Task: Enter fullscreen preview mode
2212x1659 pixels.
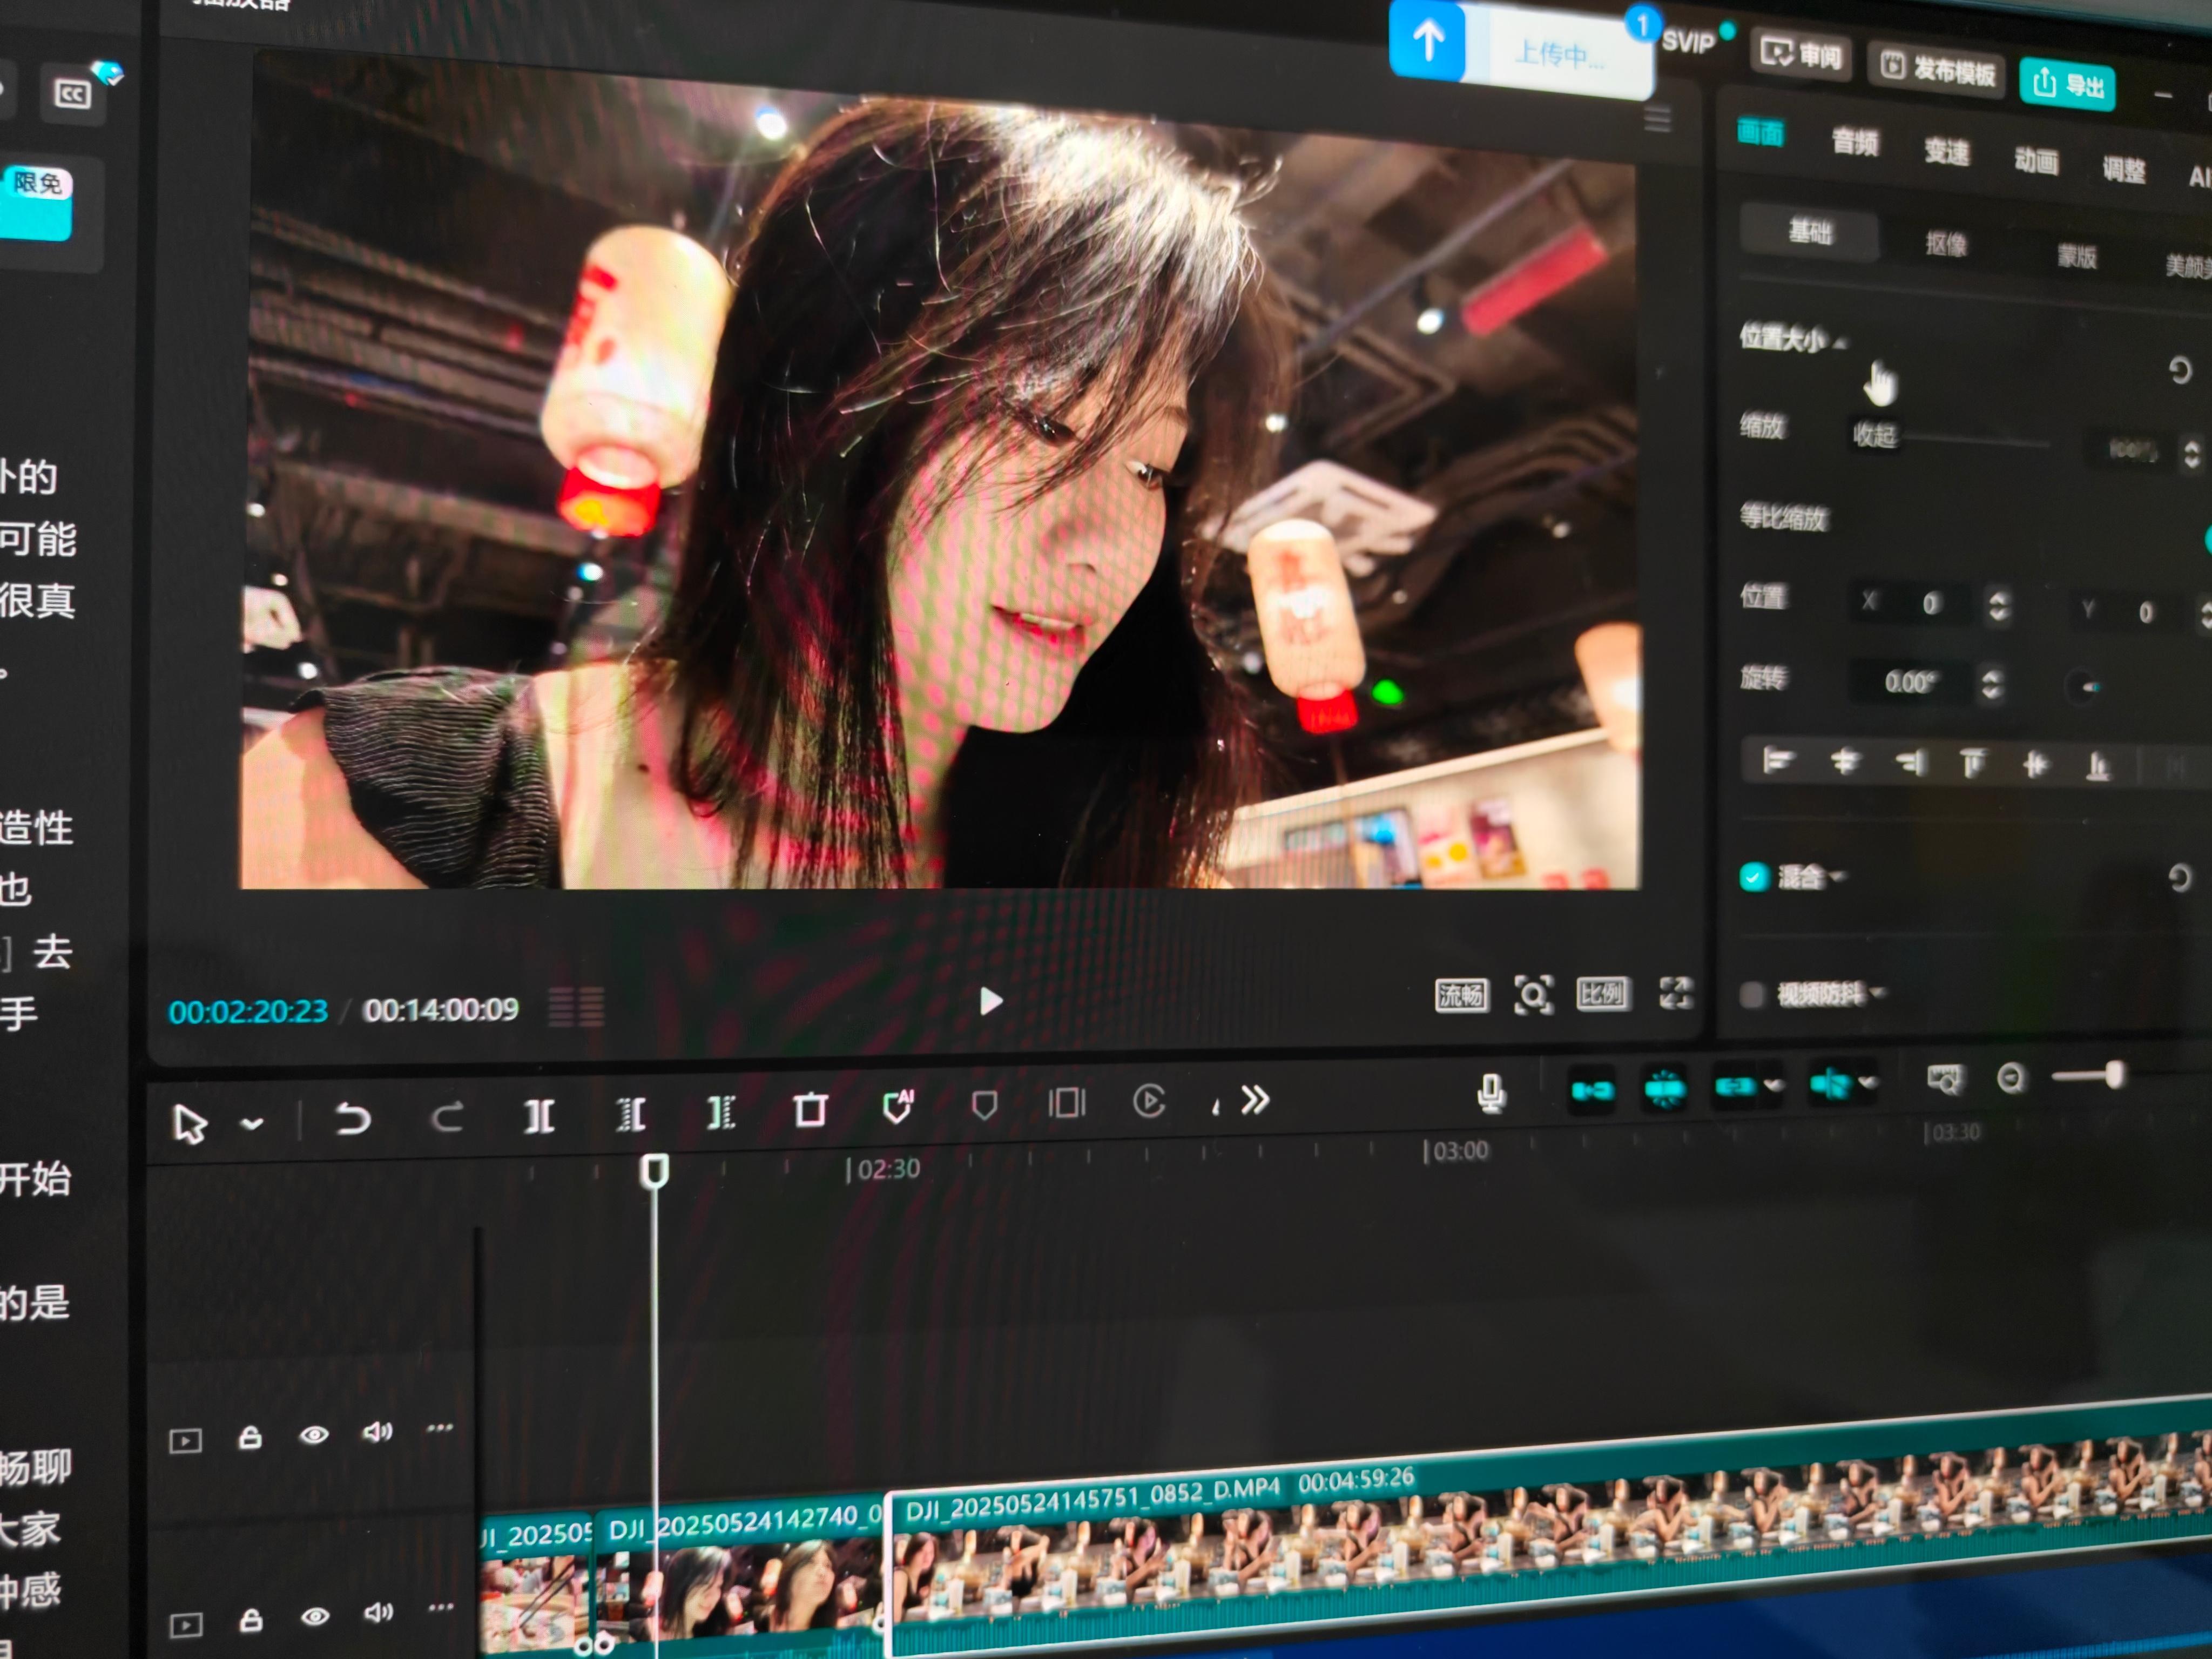Action: click(1675, 993)
